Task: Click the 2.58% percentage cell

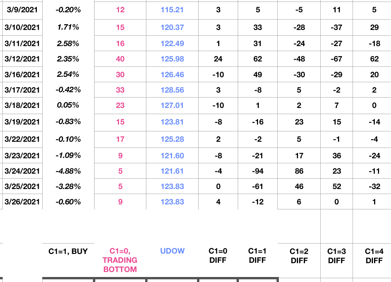Action: pos(68,43)
